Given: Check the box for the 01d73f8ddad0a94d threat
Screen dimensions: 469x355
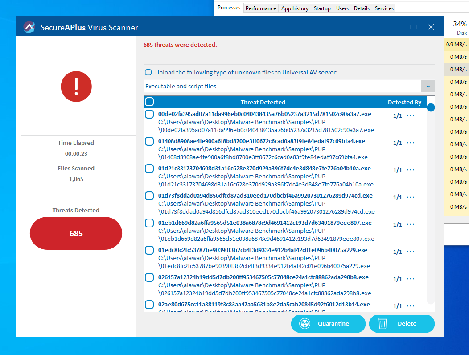Looking at the screenshot, I should tap(149, 196).
